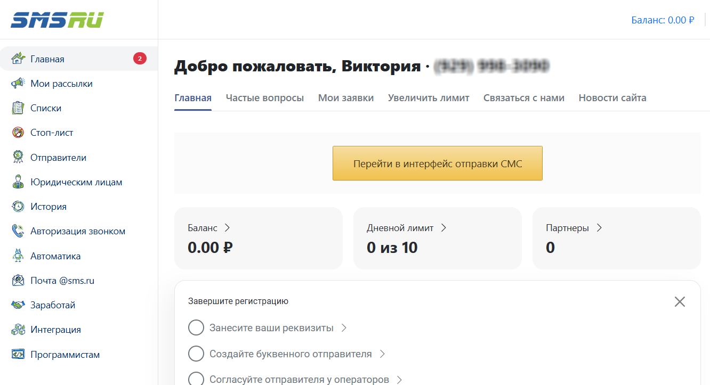Open the Баланс link in header
Image resolution: width=710 pixels, height=385 pixels.
click(x=663, y=19)
